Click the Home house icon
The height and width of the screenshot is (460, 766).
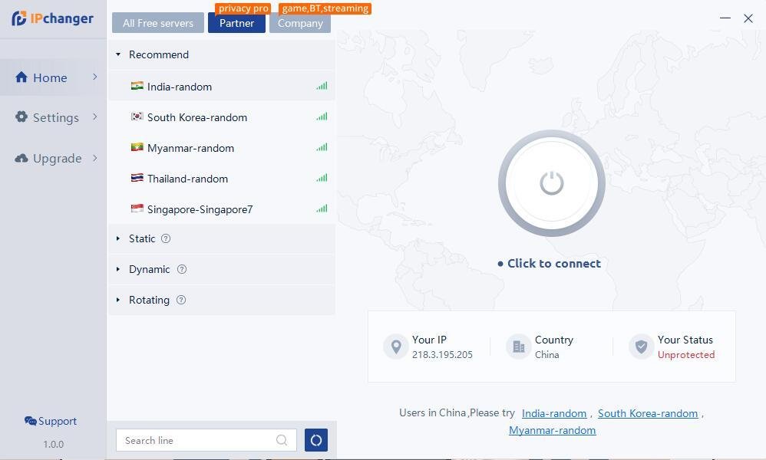coord(21,77)
